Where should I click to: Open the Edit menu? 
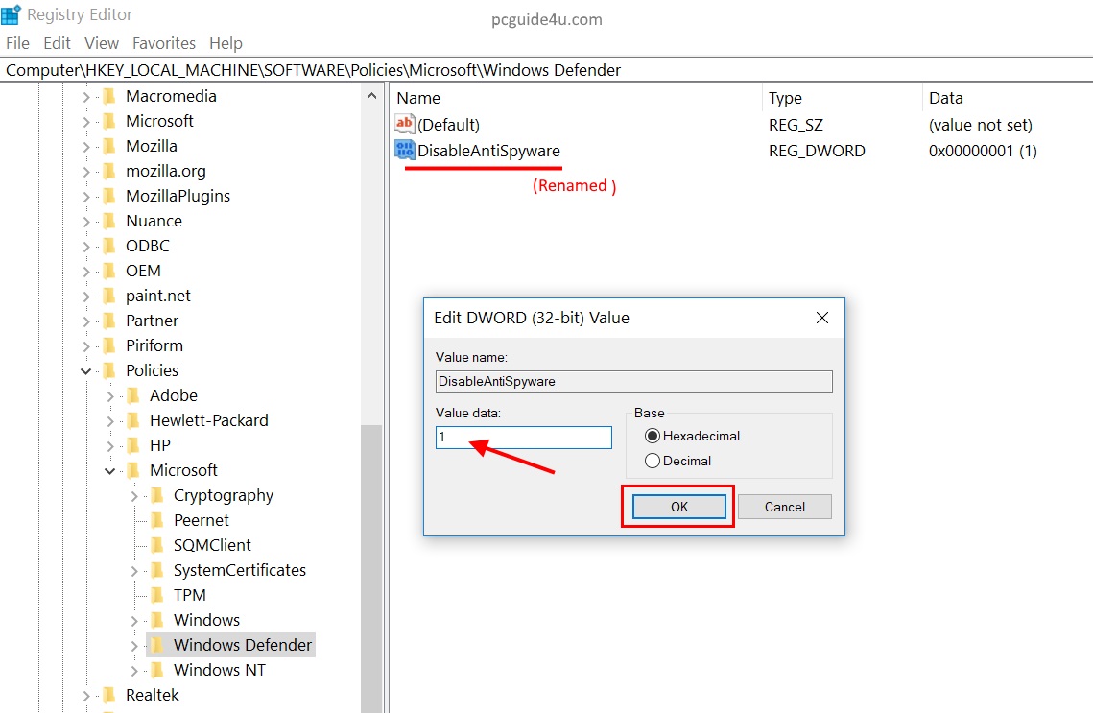click(x=58, y=43)
